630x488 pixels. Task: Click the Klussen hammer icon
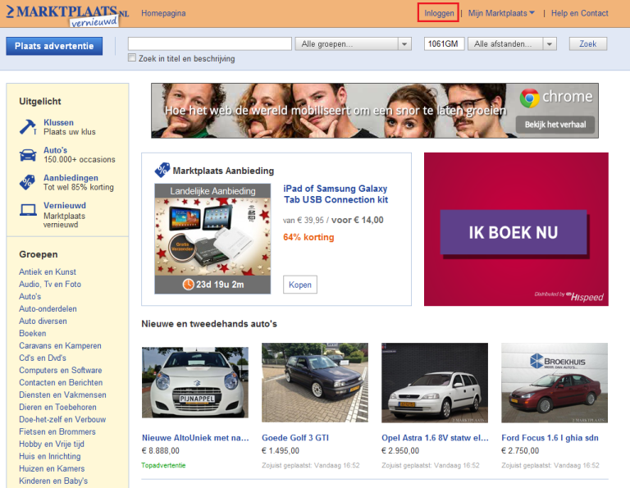(28, 127)
